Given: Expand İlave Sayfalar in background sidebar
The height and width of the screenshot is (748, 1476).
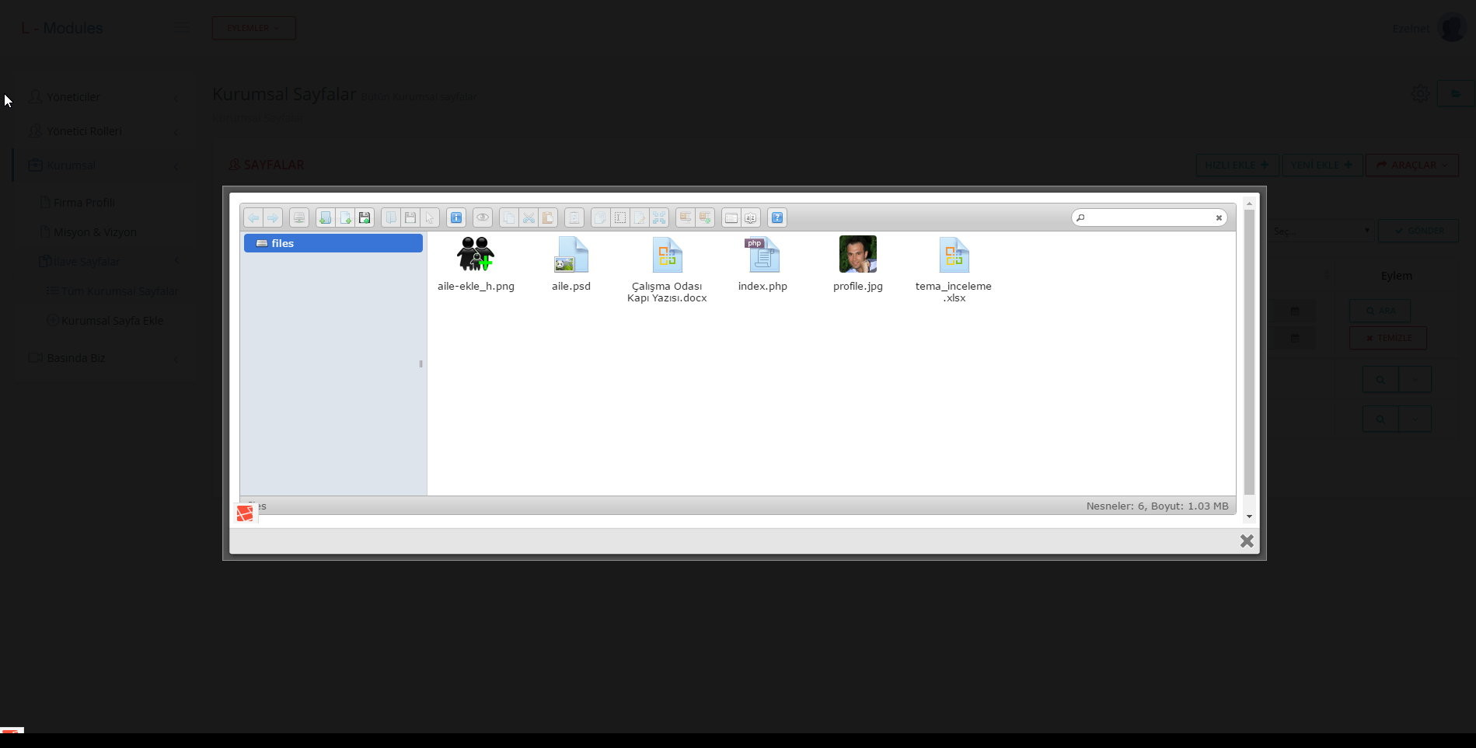Looking at the screenshot, I should point(109,262).
